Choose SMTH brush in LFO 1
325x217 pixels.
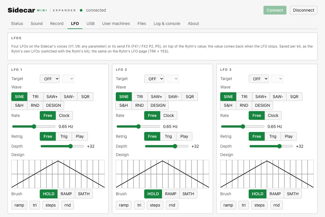click(84, 194)
